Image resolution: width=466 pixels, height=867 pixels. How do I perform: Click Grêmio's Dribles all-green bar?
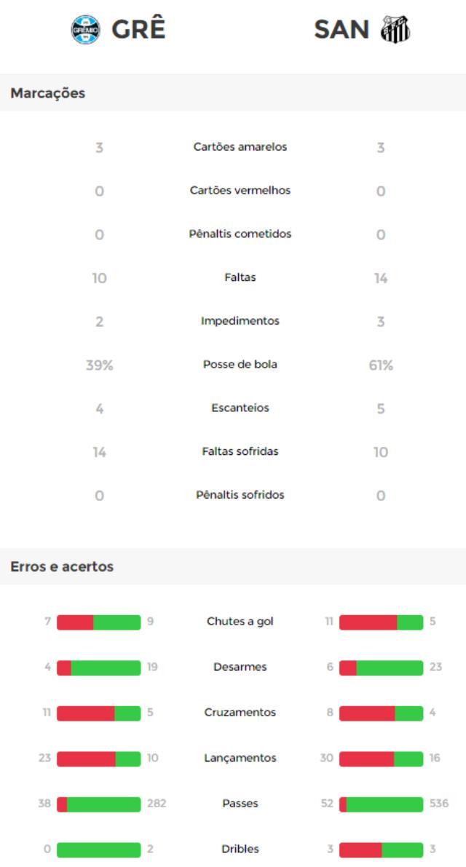pyautogui.click(x=99, y=850)
